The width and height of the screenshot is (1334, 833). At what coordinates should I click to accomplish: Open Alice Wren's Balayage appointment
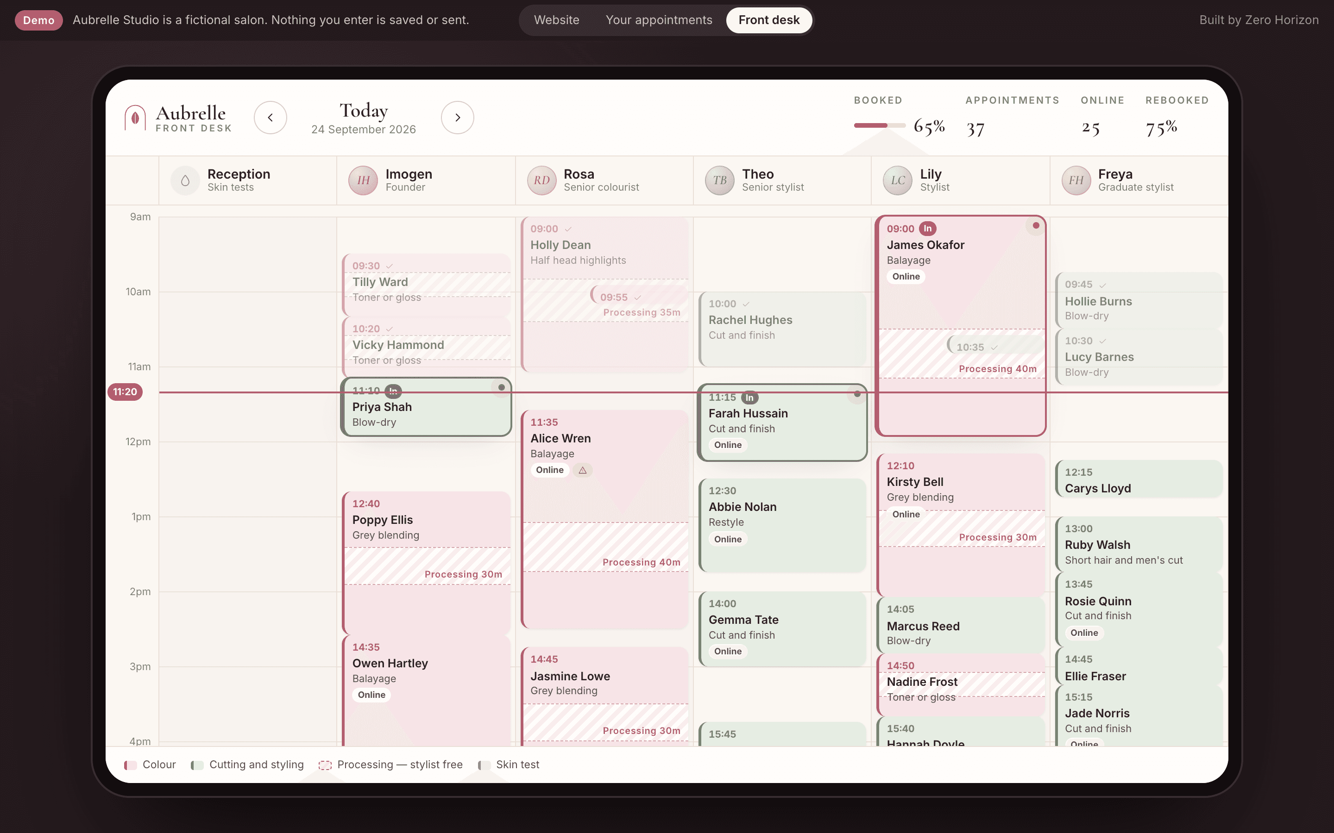[605, 519]
